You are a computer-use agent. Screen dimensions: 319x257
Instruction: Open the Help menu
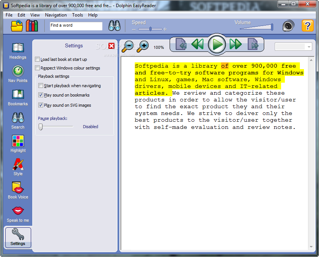tap(93, 15)
